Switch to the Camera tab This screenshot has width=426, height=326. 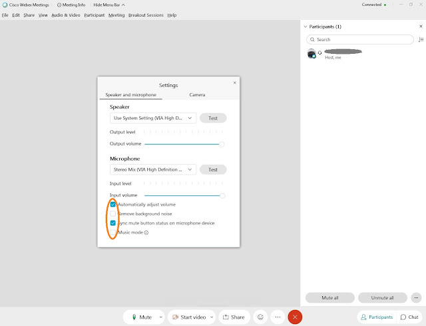pyautogui.click(x=197, y=95)
